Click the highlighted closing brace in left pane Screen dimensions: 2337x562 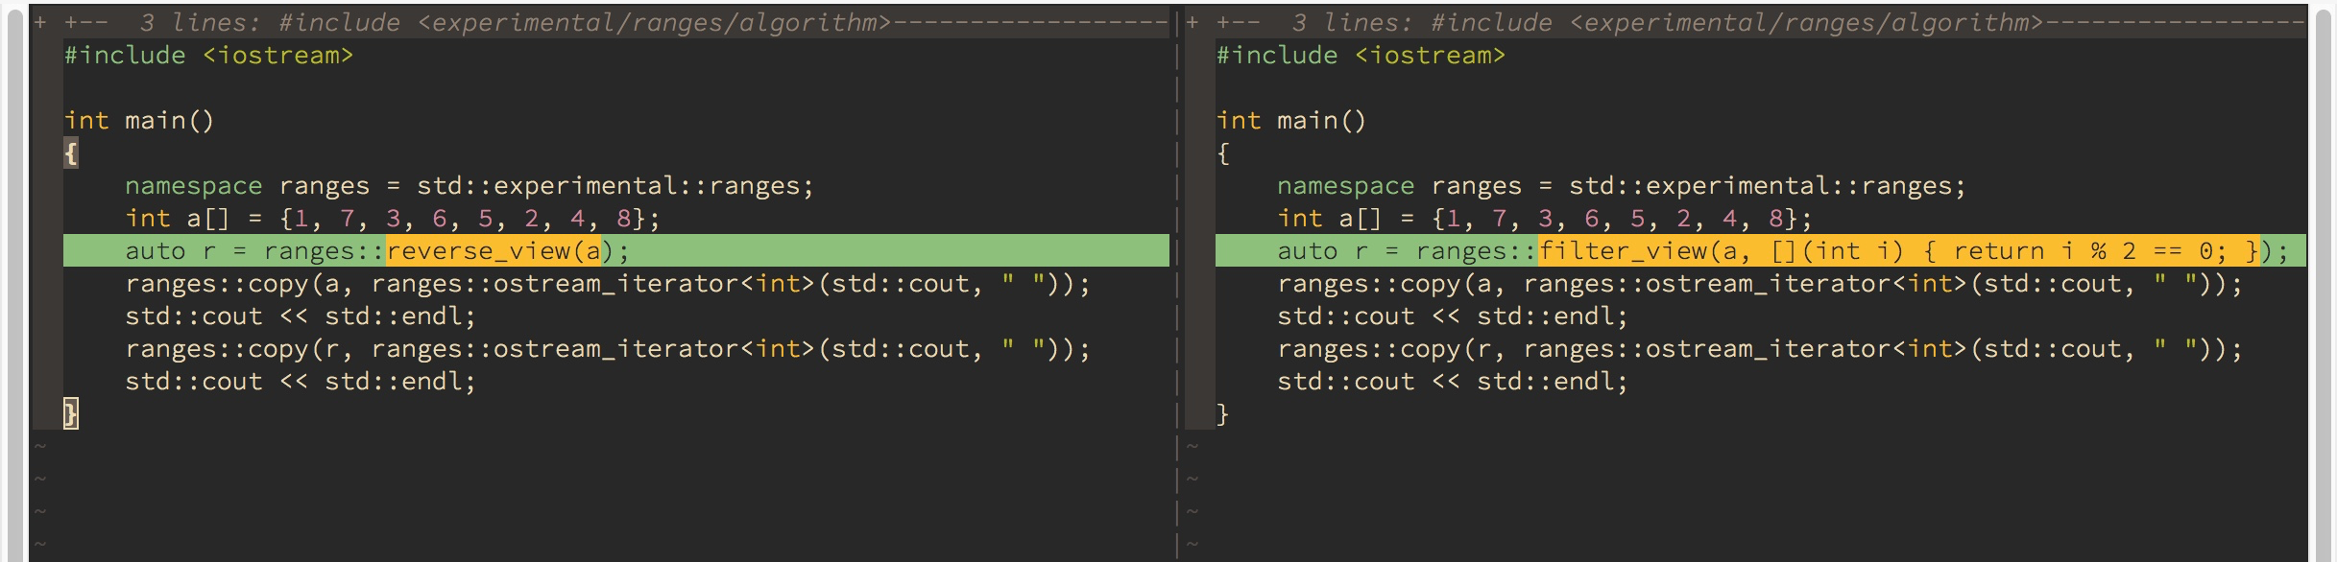click(71, 414)
